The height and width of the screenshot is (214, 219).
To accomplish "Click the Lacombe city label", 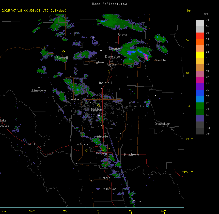I will pos(114,49).
